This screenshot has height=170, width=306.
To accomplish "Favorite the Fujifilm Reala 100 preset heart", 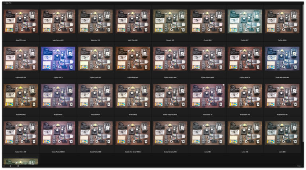I will (x=149, y=48).
